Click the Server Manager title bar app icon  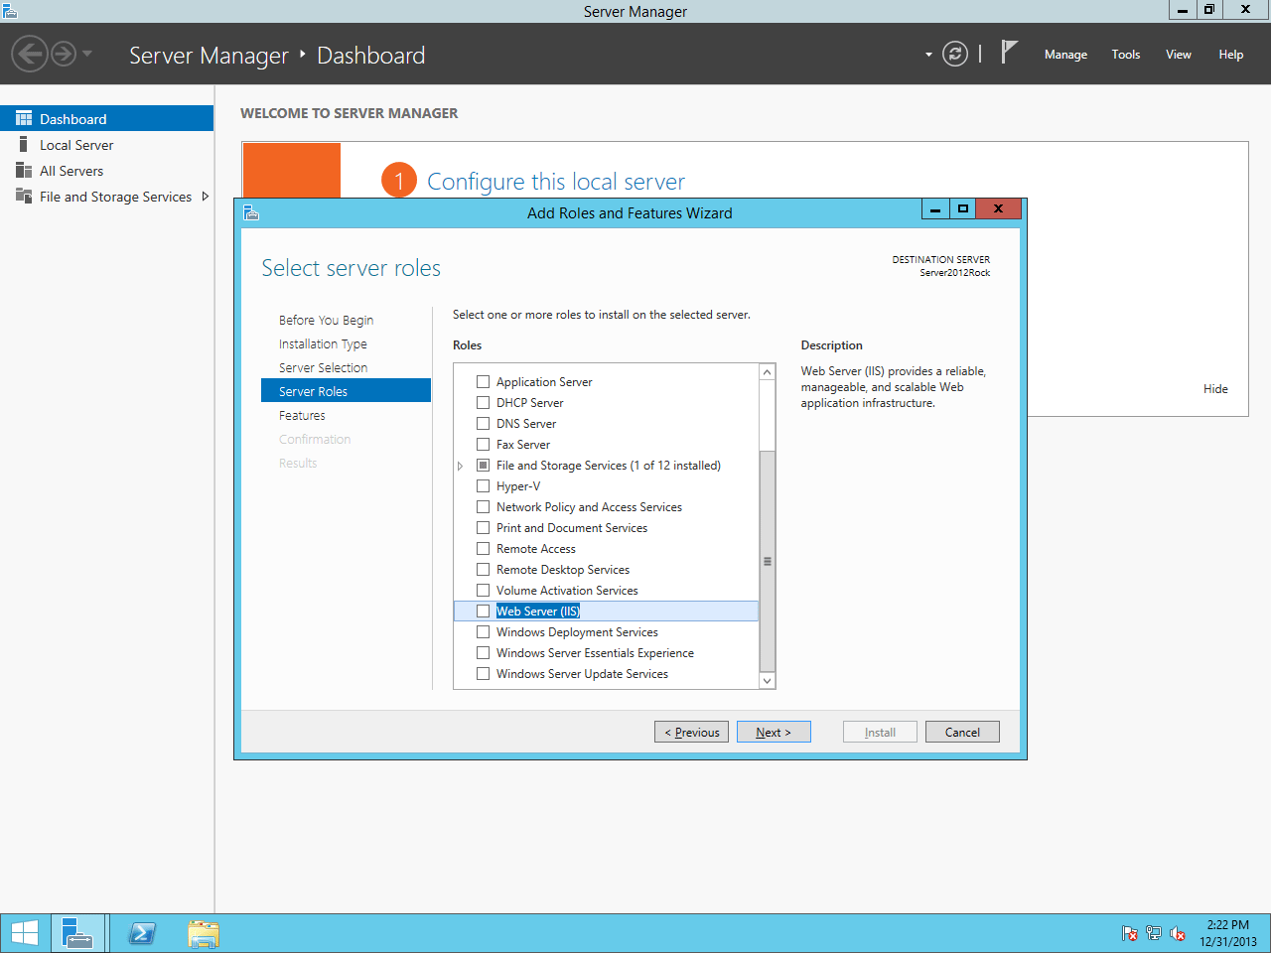click(x=10, y=11)
